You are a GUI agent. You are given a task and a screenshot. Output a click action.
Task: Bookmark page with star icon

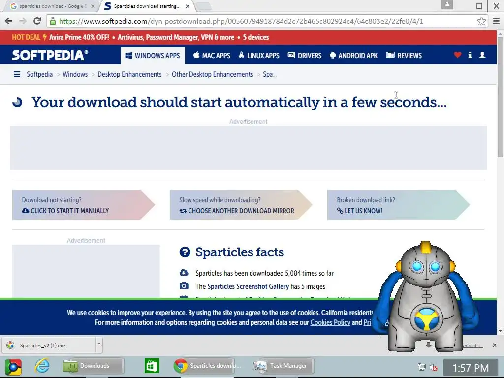coord(481,21)
